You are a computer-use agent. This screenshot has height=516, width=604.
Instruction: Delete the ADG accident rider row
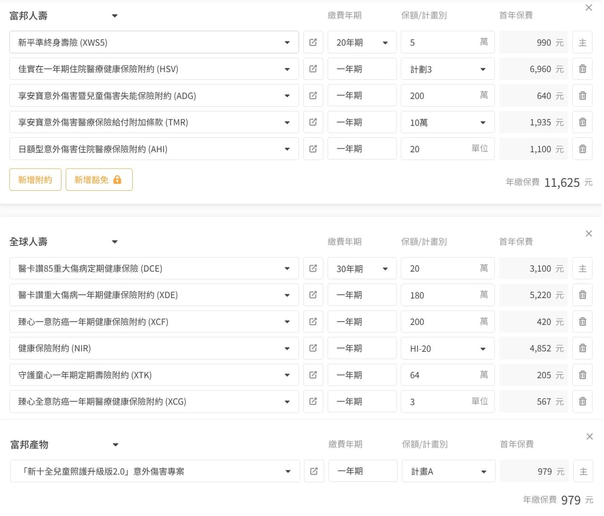(x=582, y=96)
